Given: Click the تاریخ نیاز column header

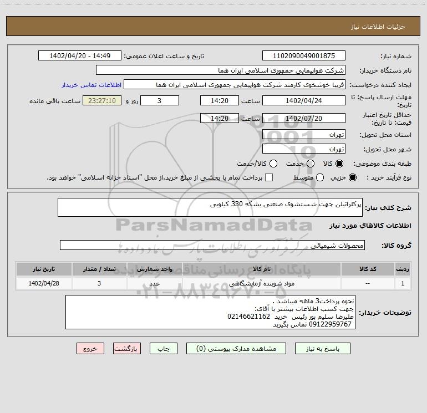Looking at the screenshot, I should (44, 269).
